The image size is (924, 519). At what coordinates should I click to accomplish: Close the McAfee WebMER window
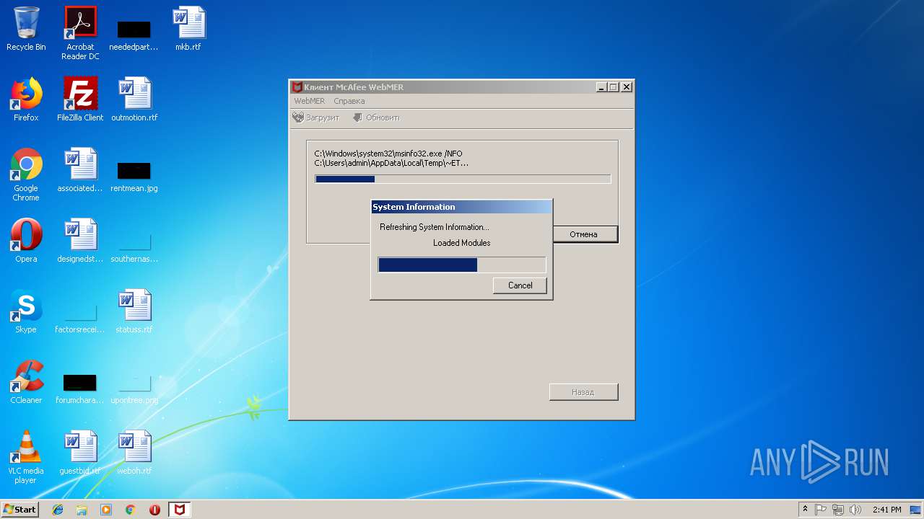coord(627,87)
